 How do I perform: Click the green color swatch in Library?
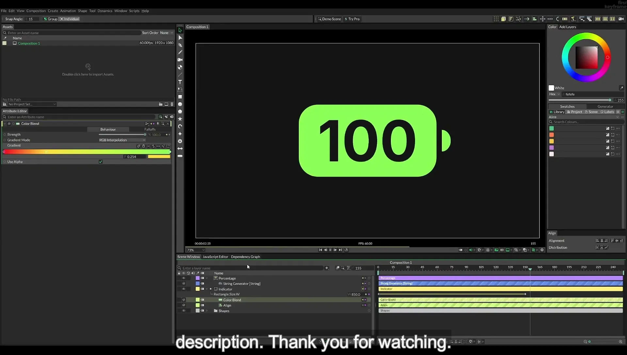[x=552, y=129]
